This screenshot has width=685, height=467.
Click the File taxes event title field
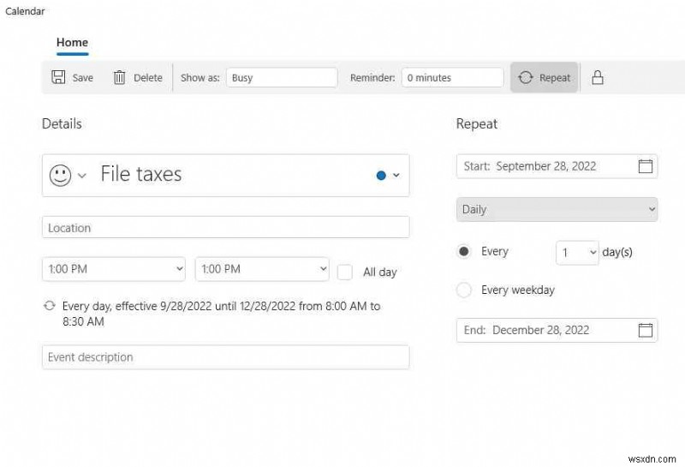tap(226, 175)
